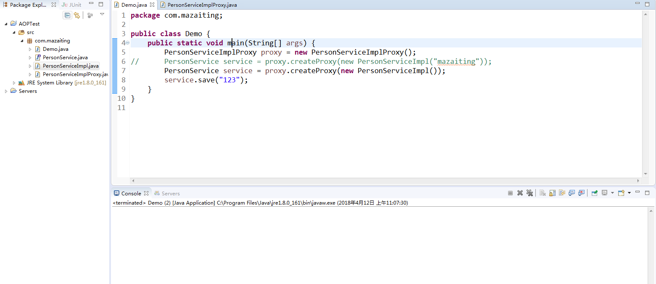656x284 pixels.
Task: Click the grayed focus task icon in Package Explorer
Action: pyautogui.click(x=90, y=15)
